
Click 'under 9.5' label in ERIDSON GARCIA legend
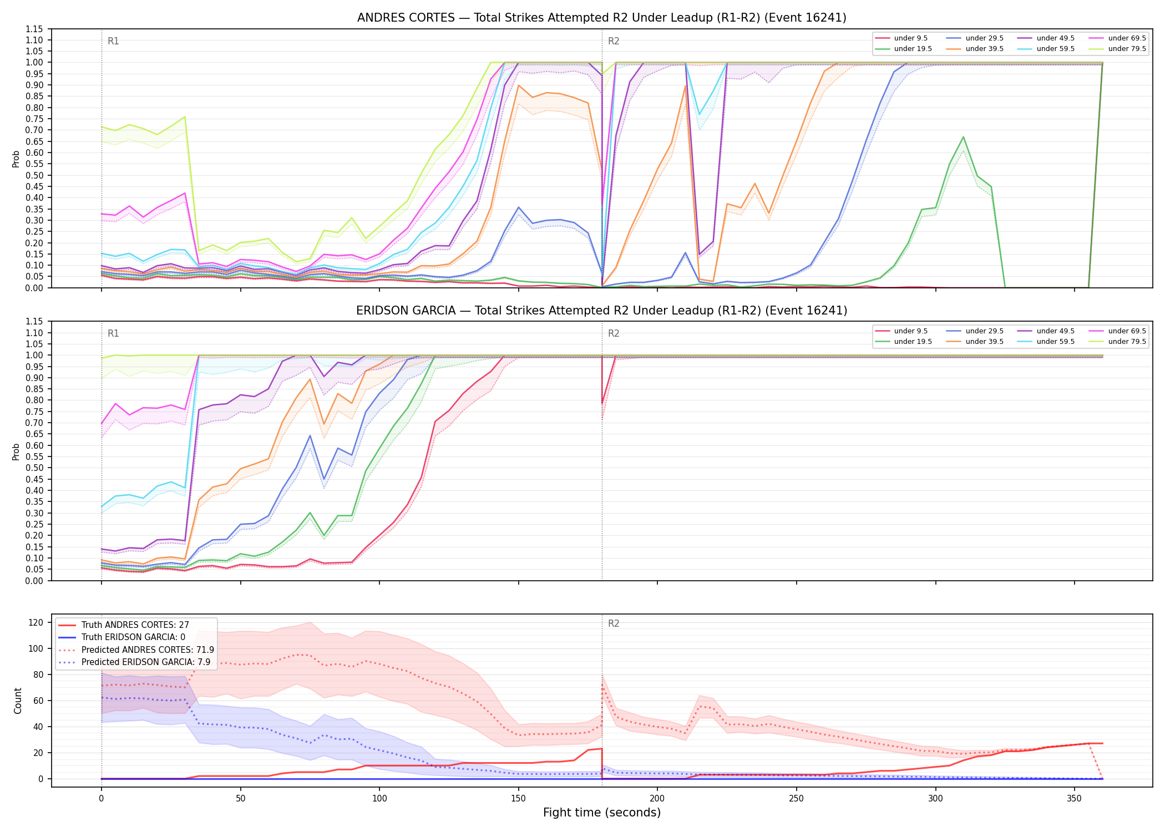click(911, 331)
